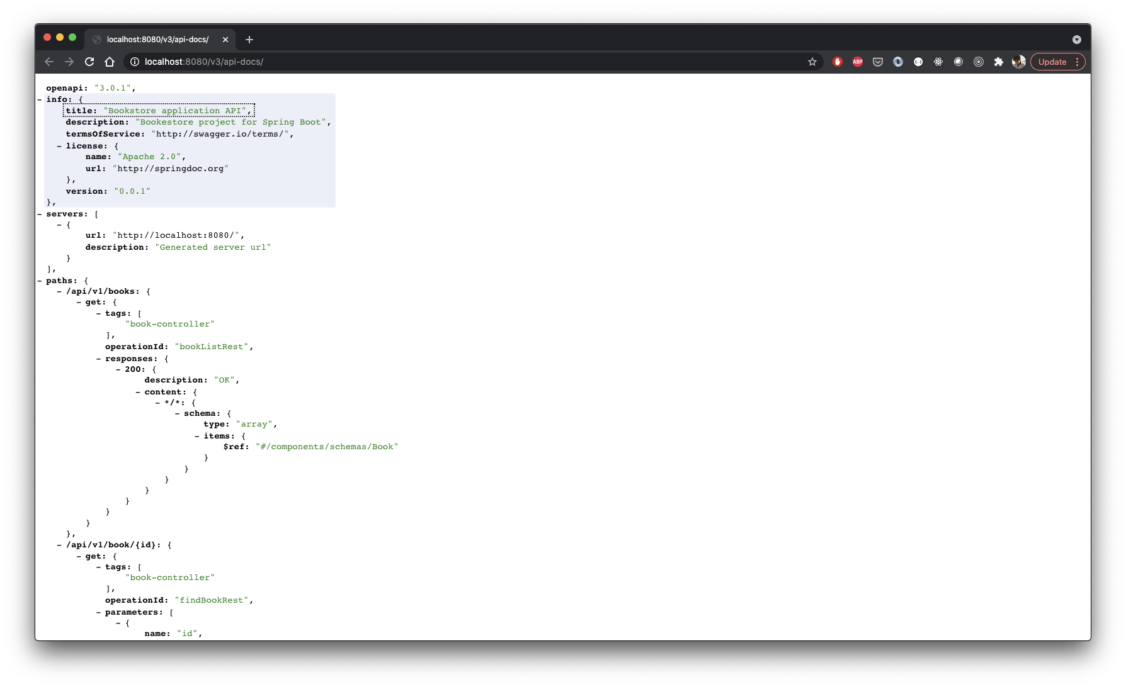The height and width of the screenshot is (687, 1126).
Task: Collapse the servers array
Action: (x=40, y=214)
